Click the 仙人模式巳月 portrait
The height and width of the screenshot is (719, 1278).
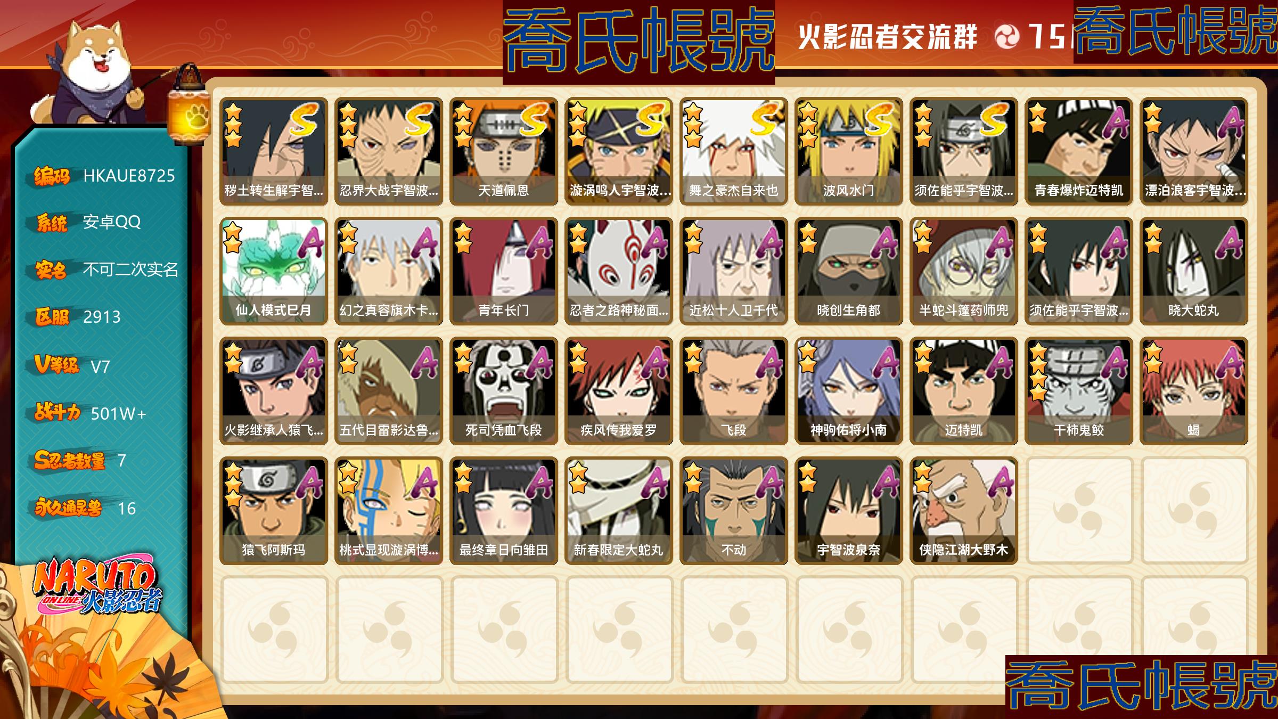[273, 271]
